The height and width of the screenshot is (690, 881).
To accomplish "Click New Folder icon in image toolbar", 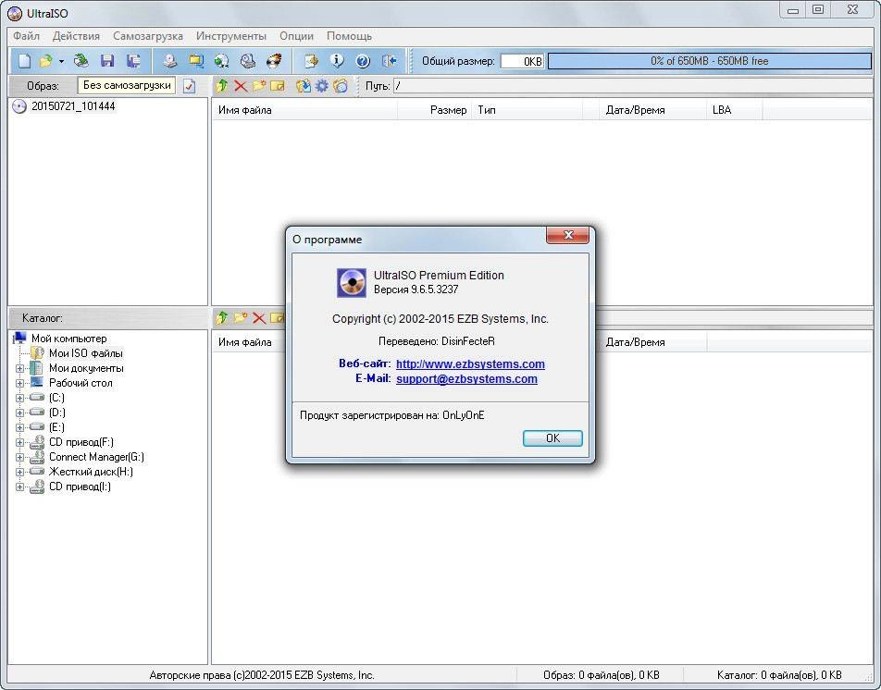I will (259, 86).
